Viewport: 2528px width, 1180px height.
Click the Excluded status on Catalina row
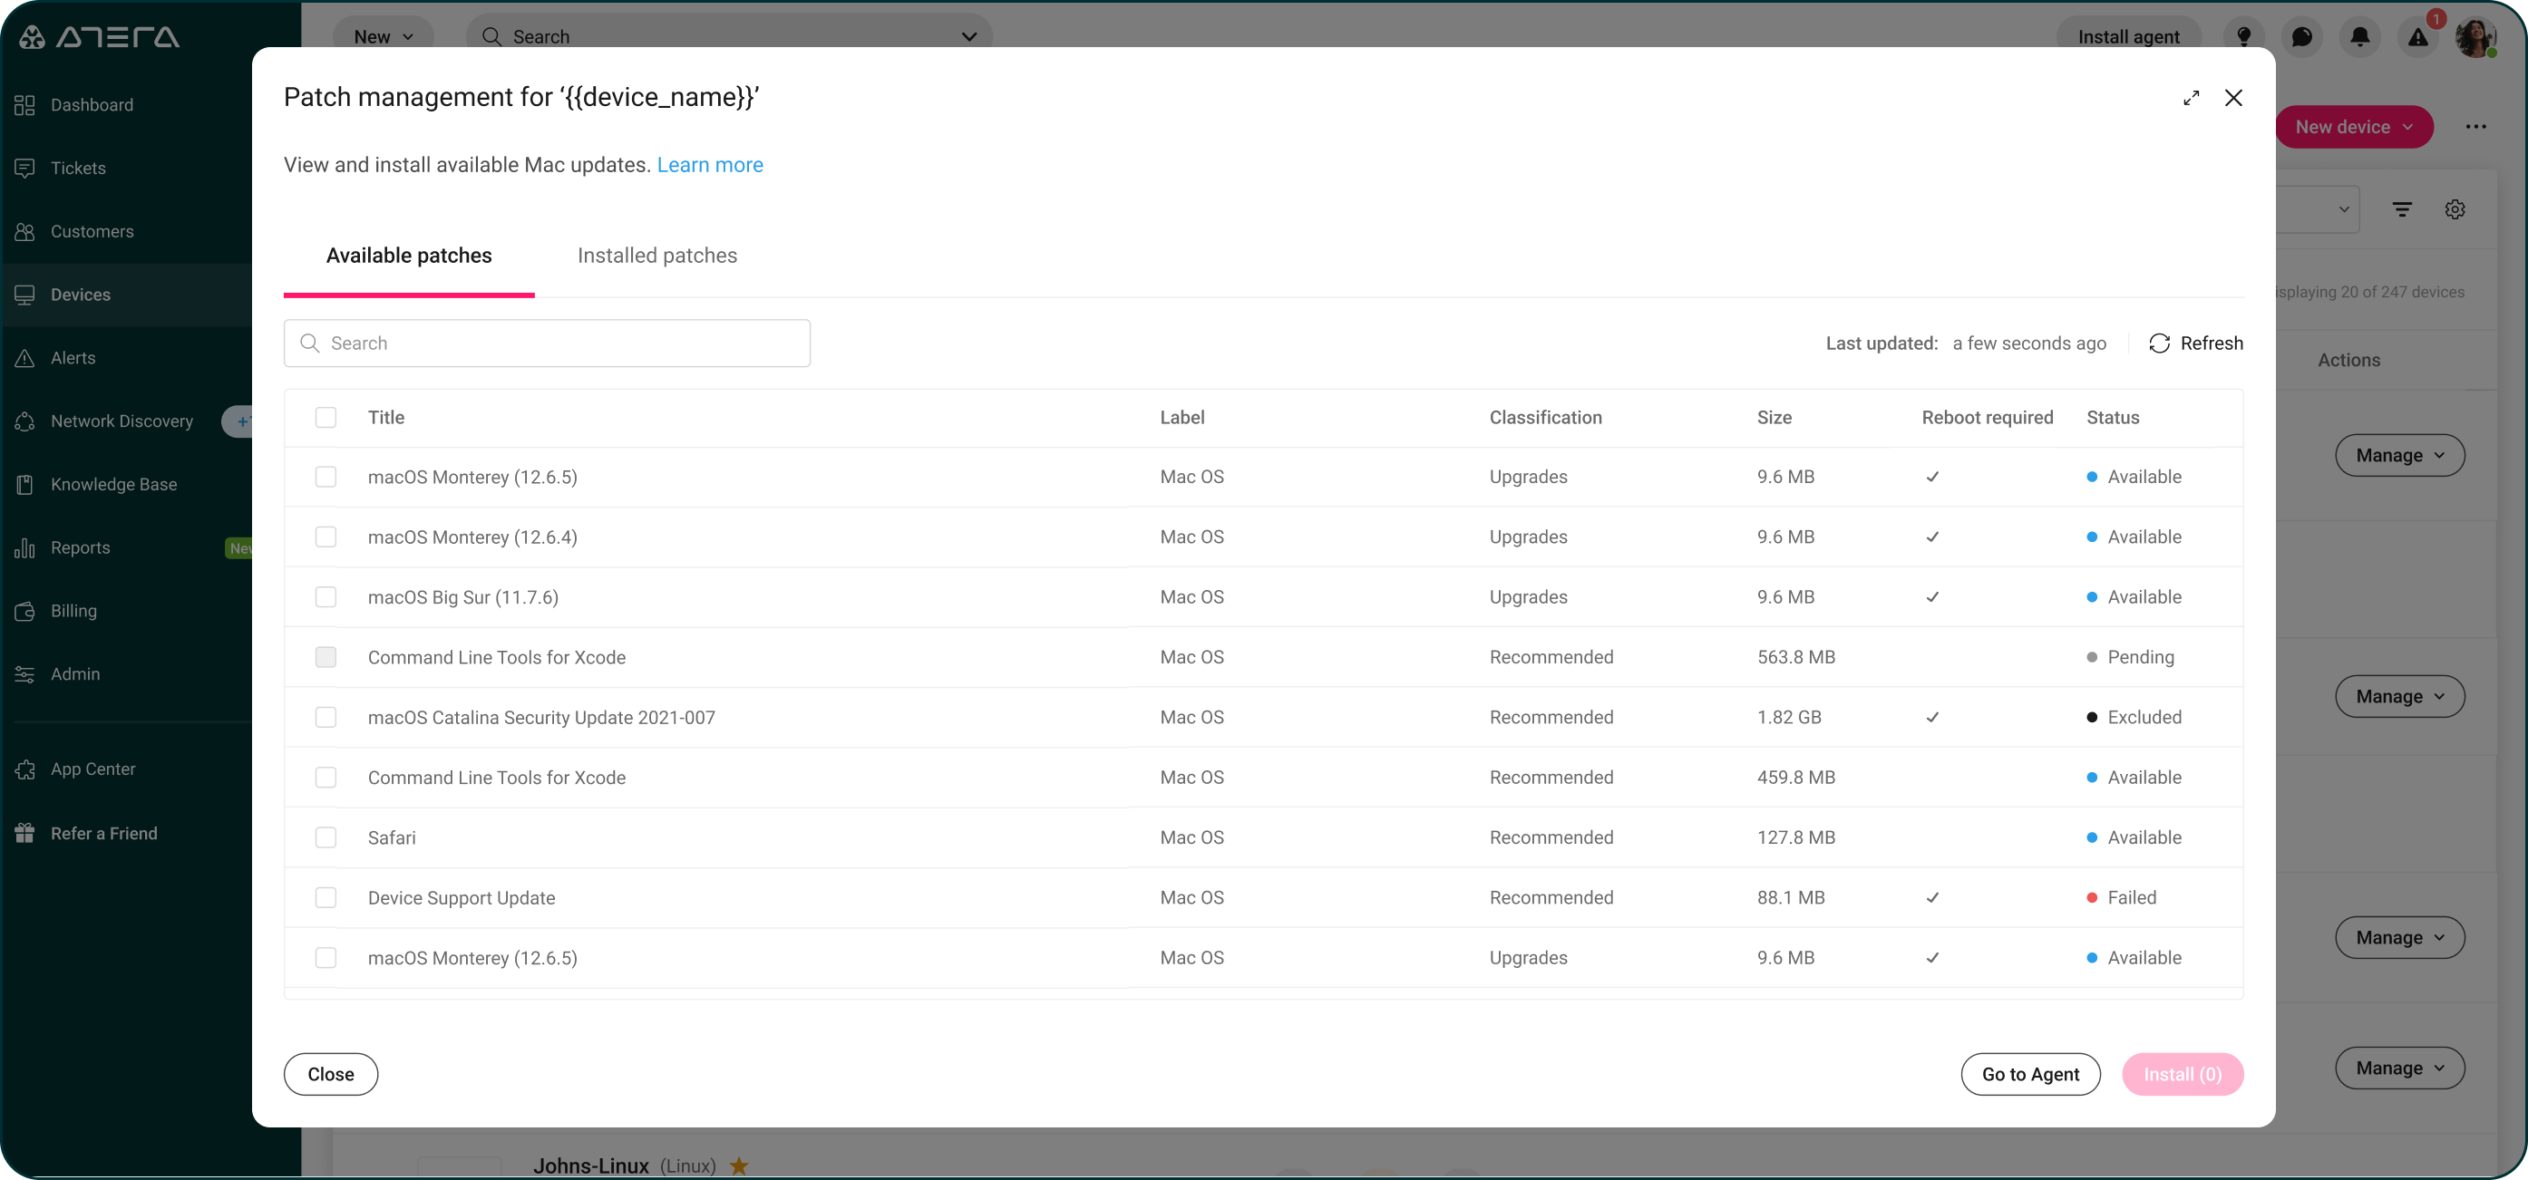pyautogui.click(x=2134, y=718)
